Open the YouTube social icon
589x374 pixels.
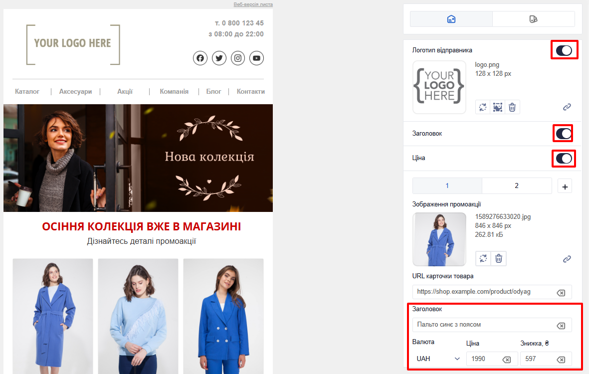click(256, 58)
